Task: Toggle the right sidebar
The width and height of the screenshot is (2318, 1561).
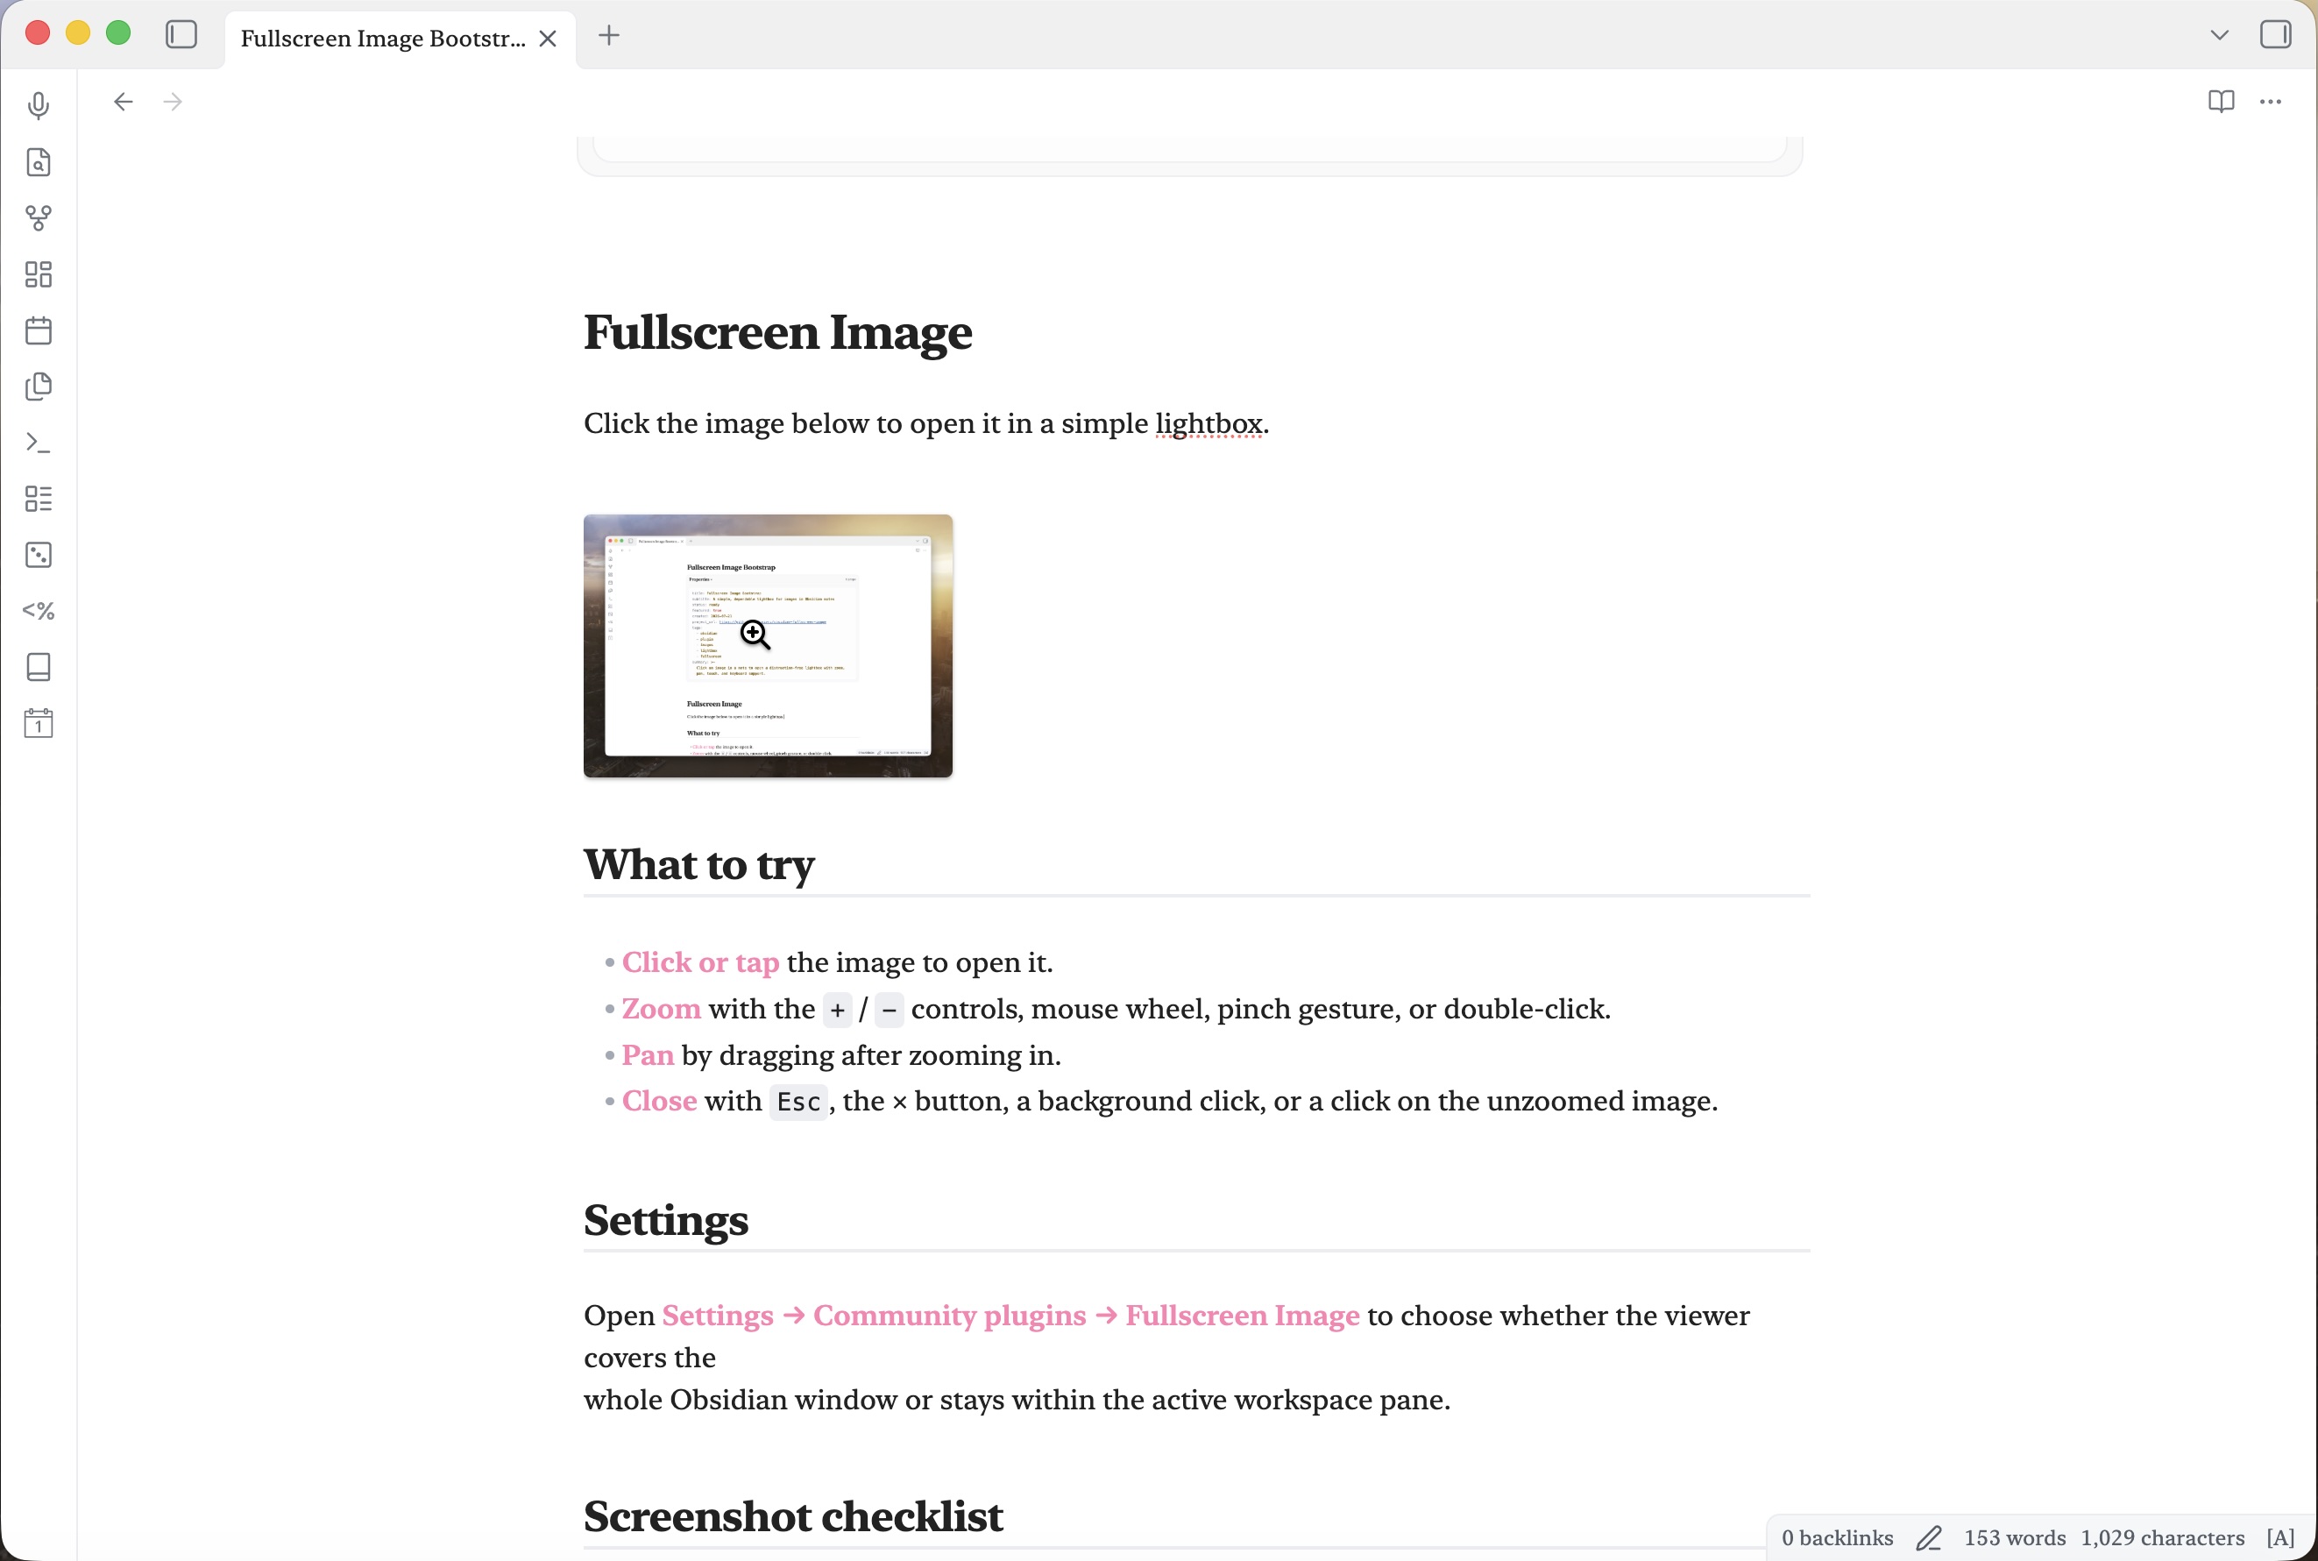Action: pyautogui.click(x=2275, y=35)
